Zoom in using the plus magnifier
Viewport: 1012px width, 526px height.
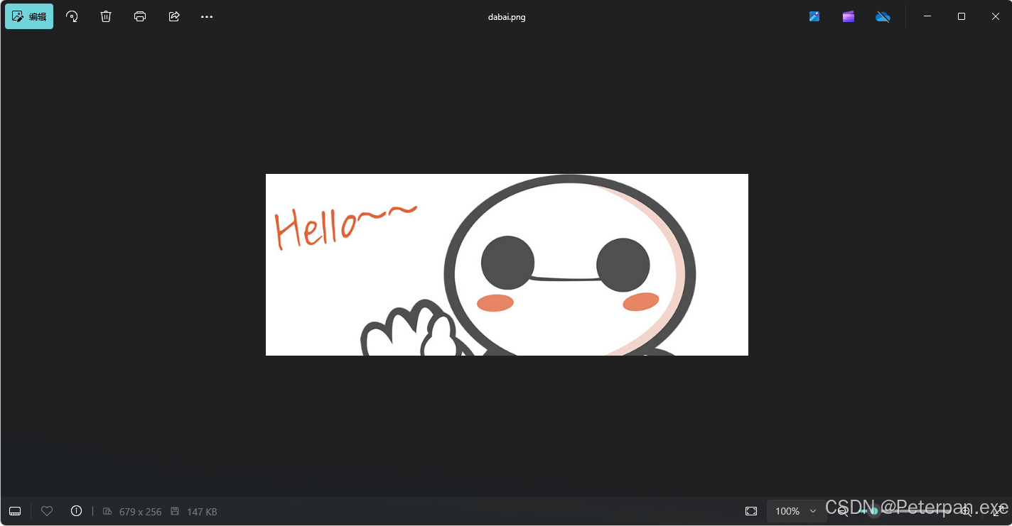tap(966, 511)
